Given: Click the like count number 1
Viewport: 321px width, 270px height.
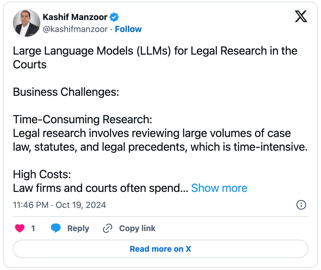Looking at the screenshot, I should pos(33,228).
